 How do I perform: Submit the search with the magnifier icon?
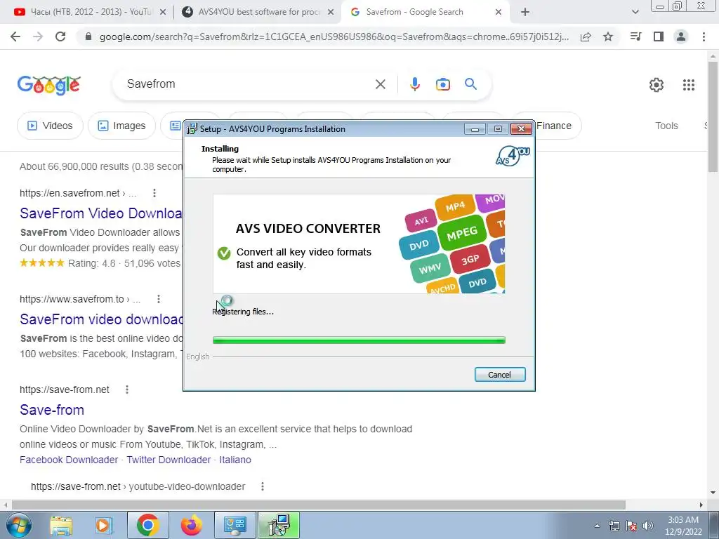471,84
